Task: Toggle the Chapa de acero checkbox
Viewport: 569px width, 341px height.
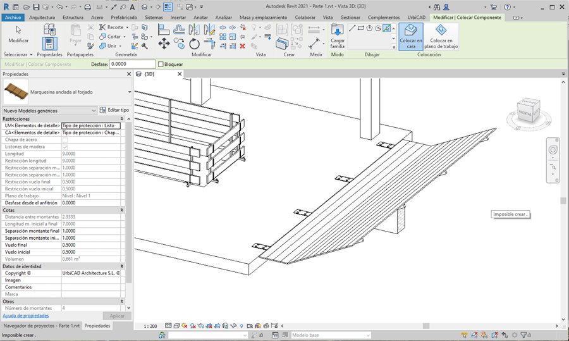Action: [64, 140]
